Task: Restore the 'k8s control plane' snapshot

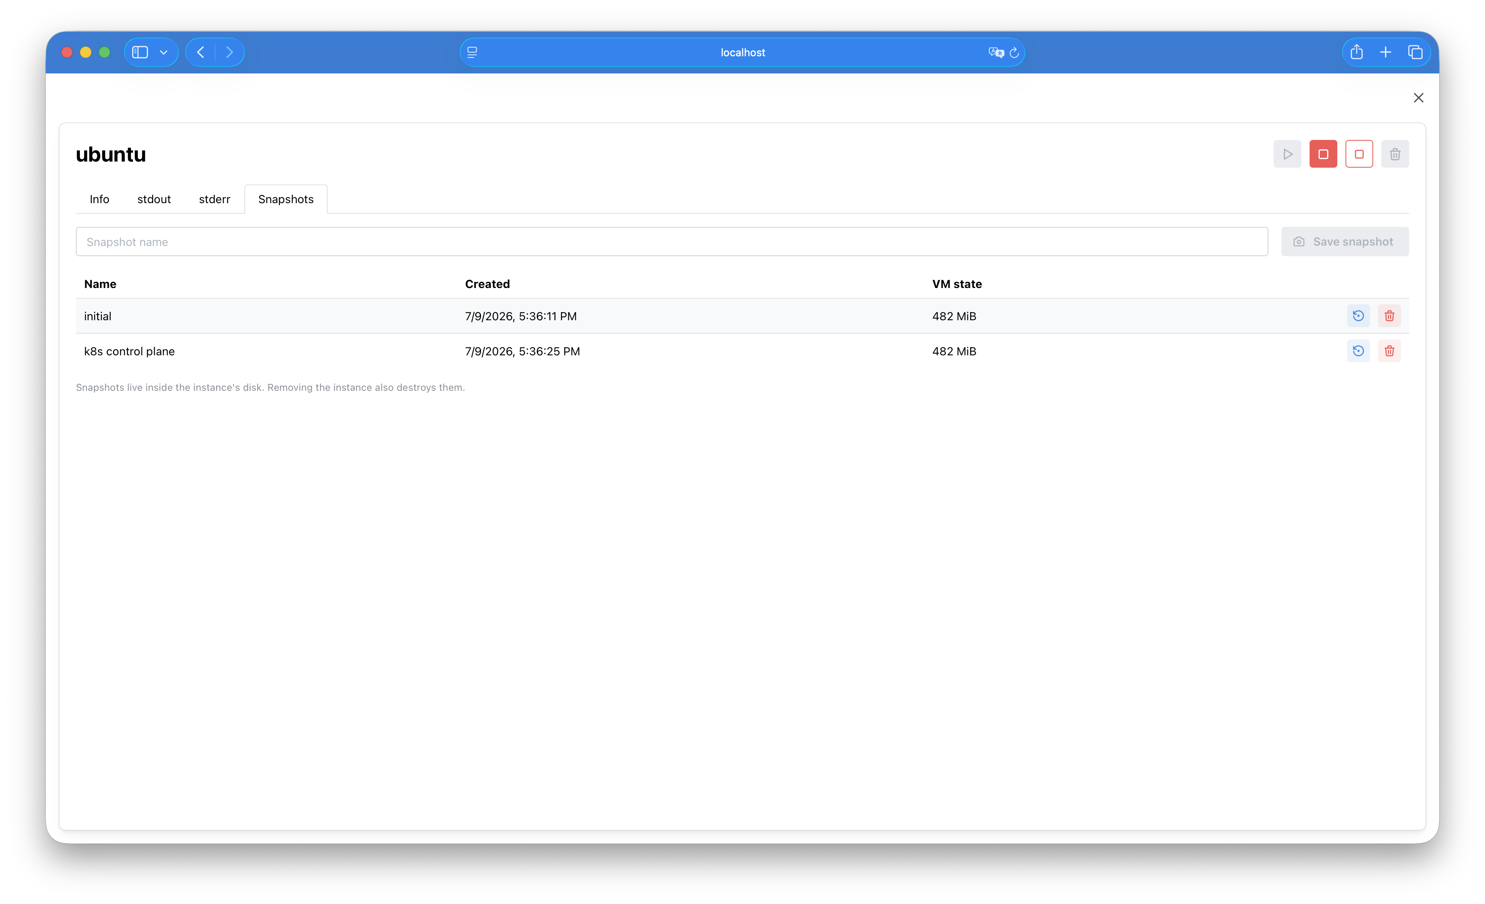Action: 1359,351
